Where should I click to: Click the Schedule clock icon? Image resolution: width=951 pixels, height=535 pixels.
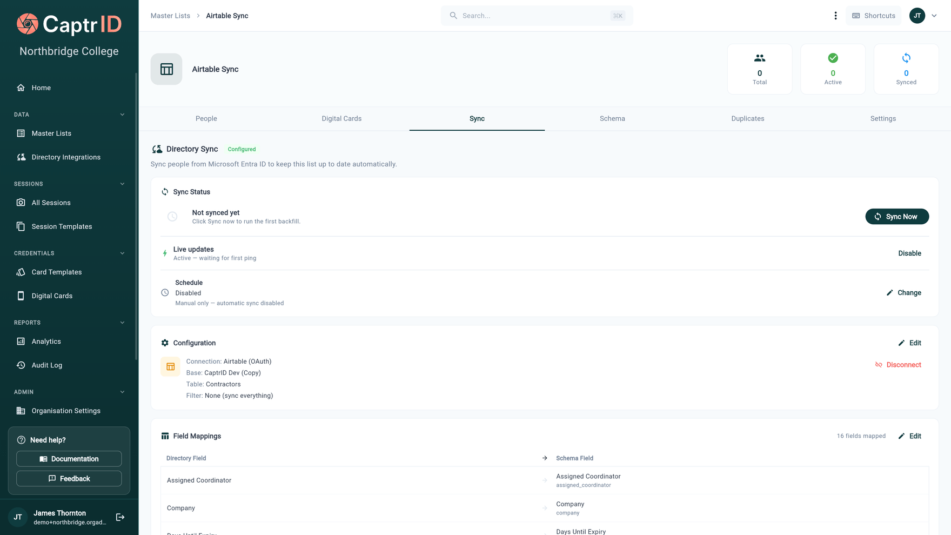pos(165,293)
